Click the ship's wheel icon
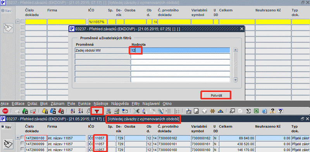310x152 pixels. point(212,111)
